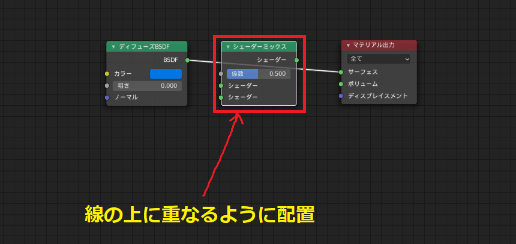516x244 pixels.
Task: Collapse the マテリアル出力 node with its triangle
Action: pos(348,45)
